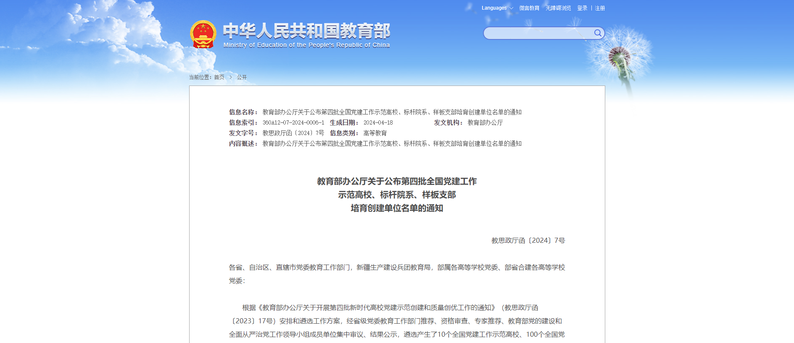Focus the site search input field

(x=539, y=33)
